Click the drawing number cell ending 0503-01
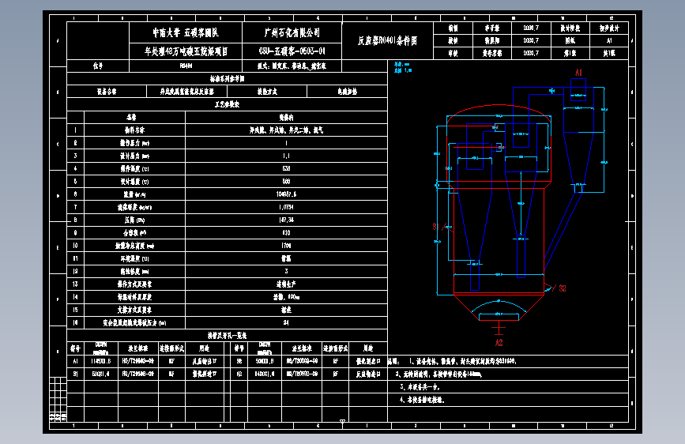 [x=292, y=51]
